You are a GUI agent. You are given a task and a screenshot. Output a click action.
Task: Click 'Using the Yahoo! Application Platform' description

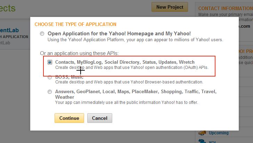135,40
